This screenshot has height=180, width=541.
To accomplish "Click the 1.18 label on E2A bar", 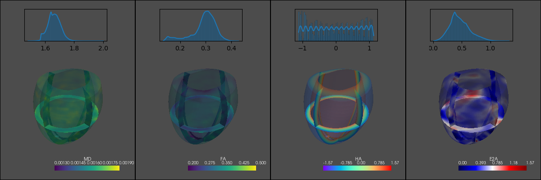I will (513, 163).
